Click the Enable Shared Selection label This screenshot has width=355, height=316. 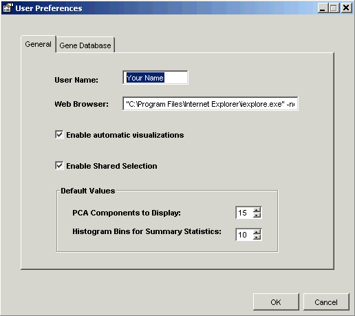pos(111,166)
